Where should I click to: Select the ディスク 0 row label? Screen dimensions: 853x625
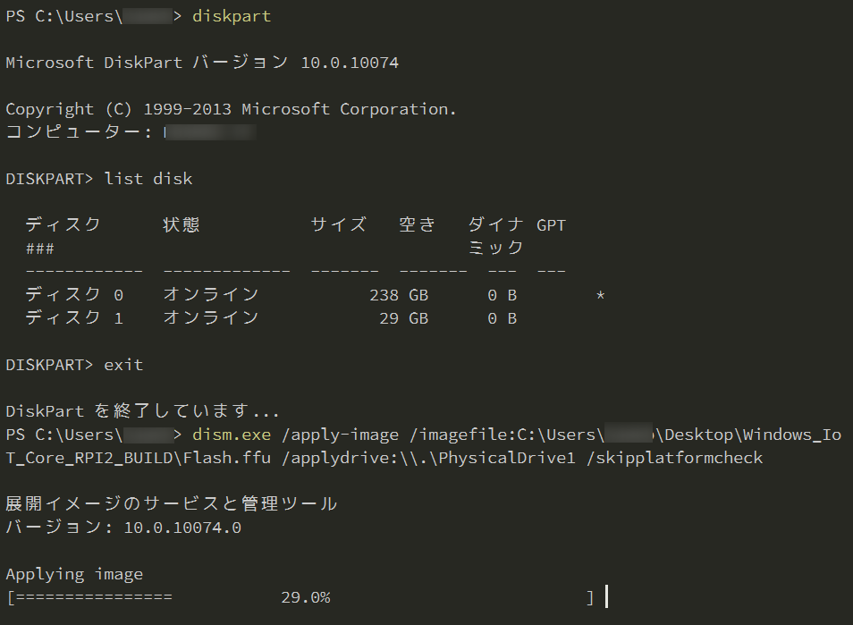click(x=74, y=295)
